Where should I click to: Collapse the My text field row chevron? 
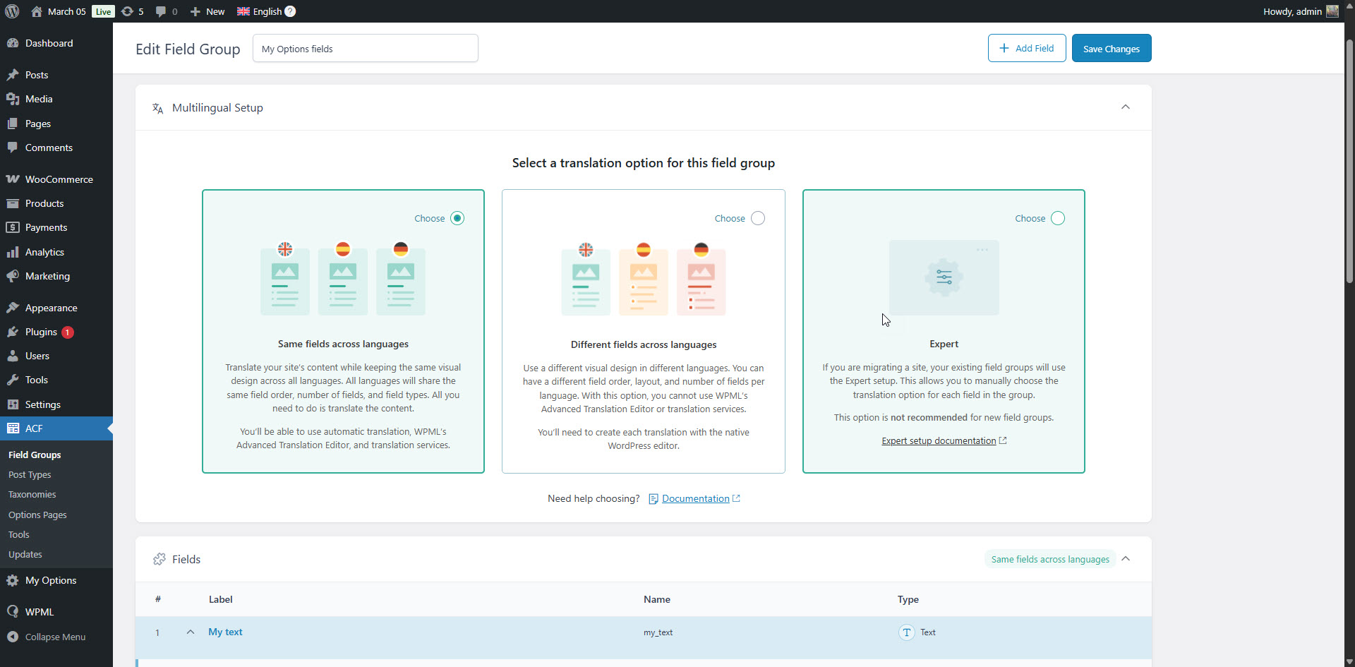click(x=190, y=632)
